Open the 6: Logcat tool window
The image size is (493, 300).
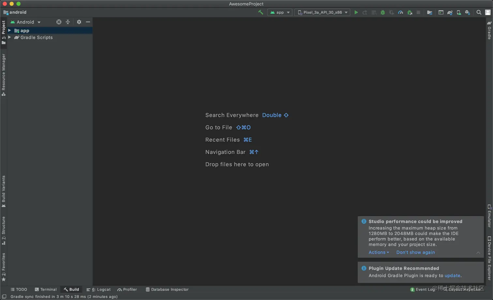point(98,289)
